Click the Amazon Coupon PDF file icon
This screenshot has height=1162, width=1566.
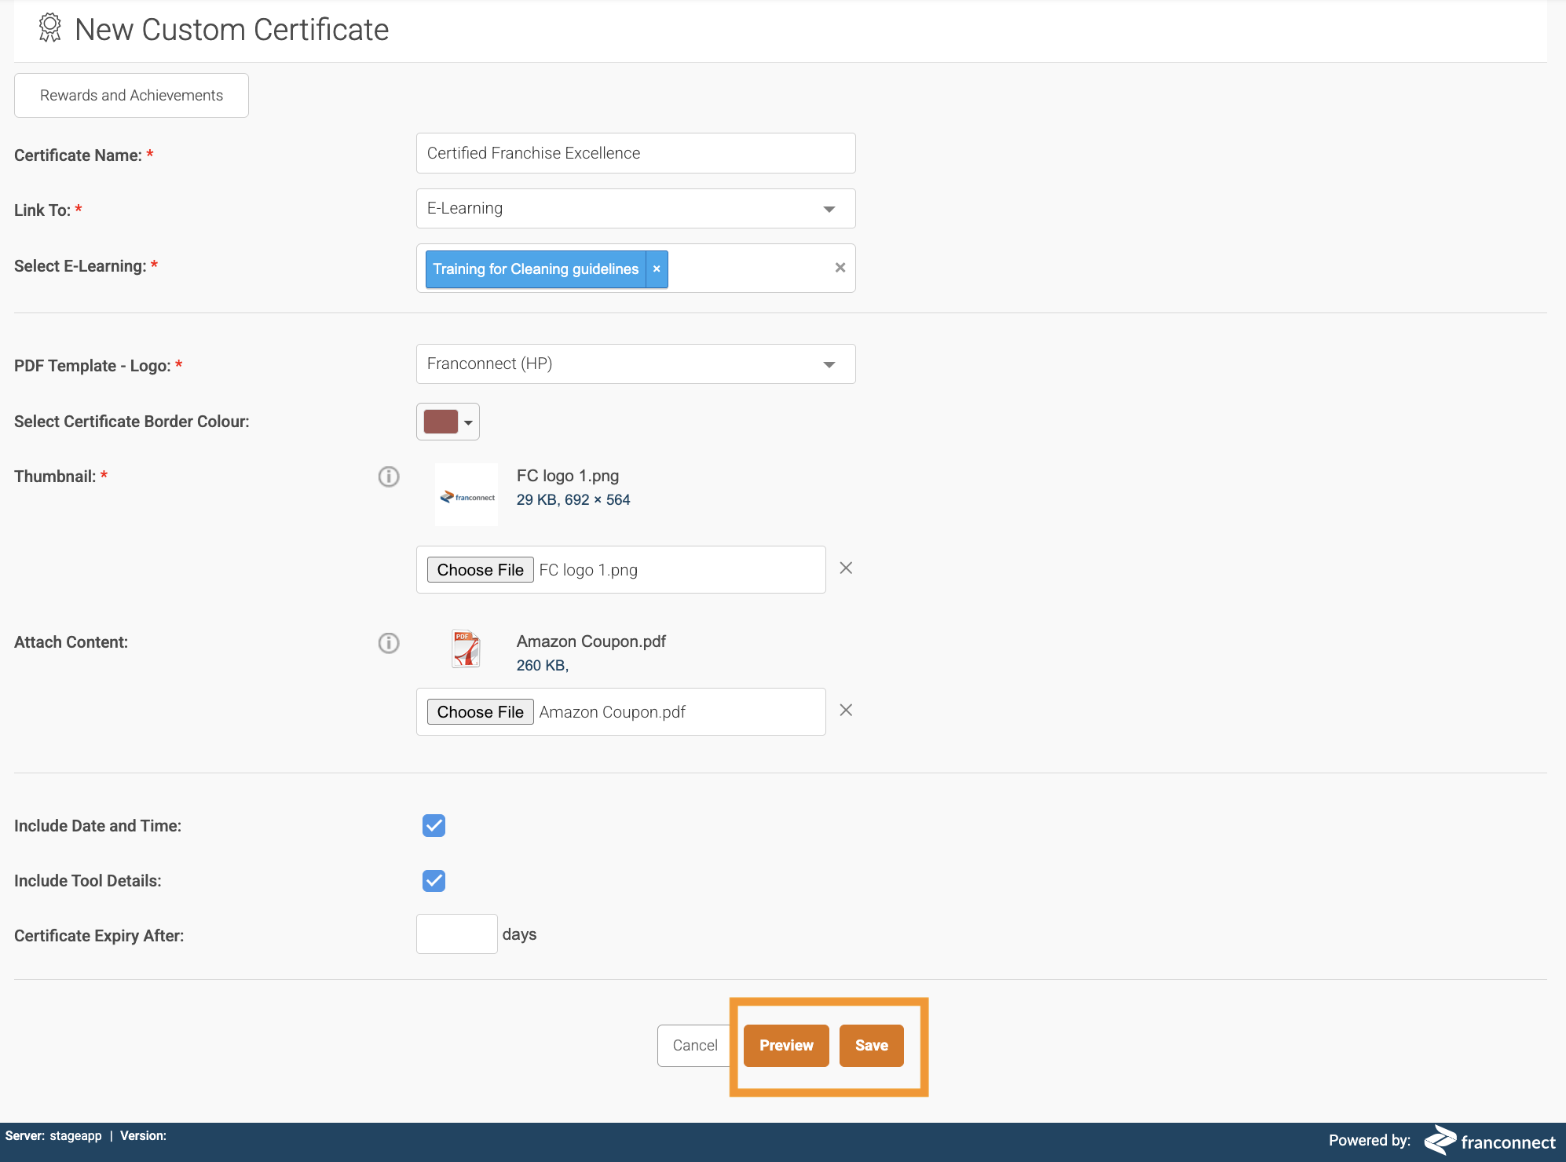tap(466, 650)
